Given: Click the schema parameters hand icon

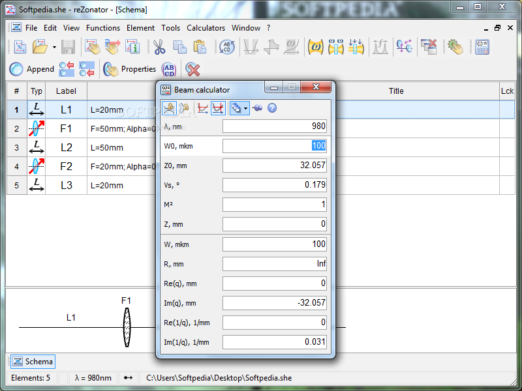Looking at the screenshot, I should click(92, 47).
